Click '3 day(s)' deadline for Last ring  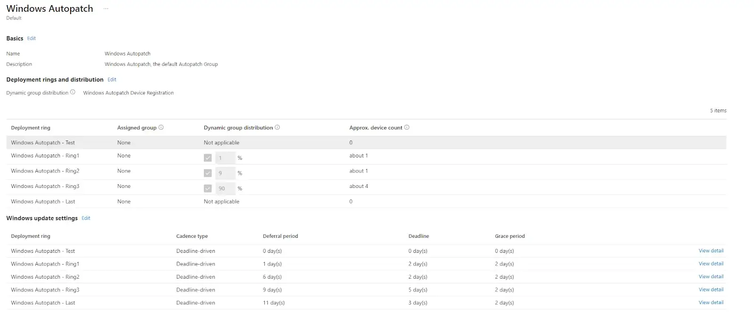(x=418, y=303)
